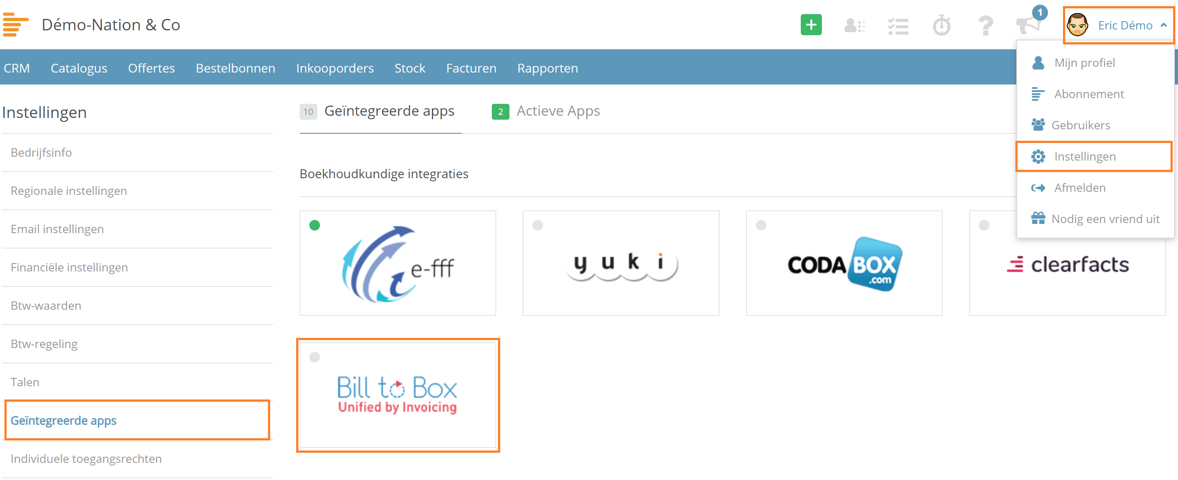
Task: Open the yuki integration card
Action: (621, 263)
